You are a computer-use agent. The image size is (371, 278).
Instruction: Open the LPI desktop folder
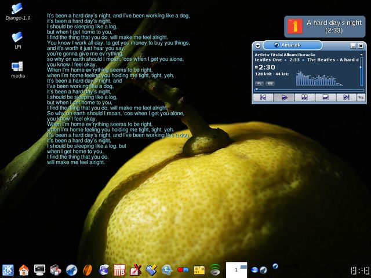[17, 41]
